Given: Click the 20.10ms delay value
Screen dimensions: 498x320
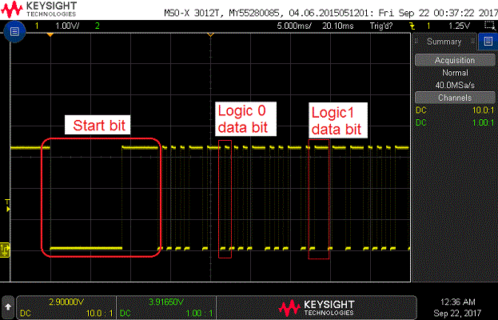Looking at the screenshot, I should [x=337, y=26].
